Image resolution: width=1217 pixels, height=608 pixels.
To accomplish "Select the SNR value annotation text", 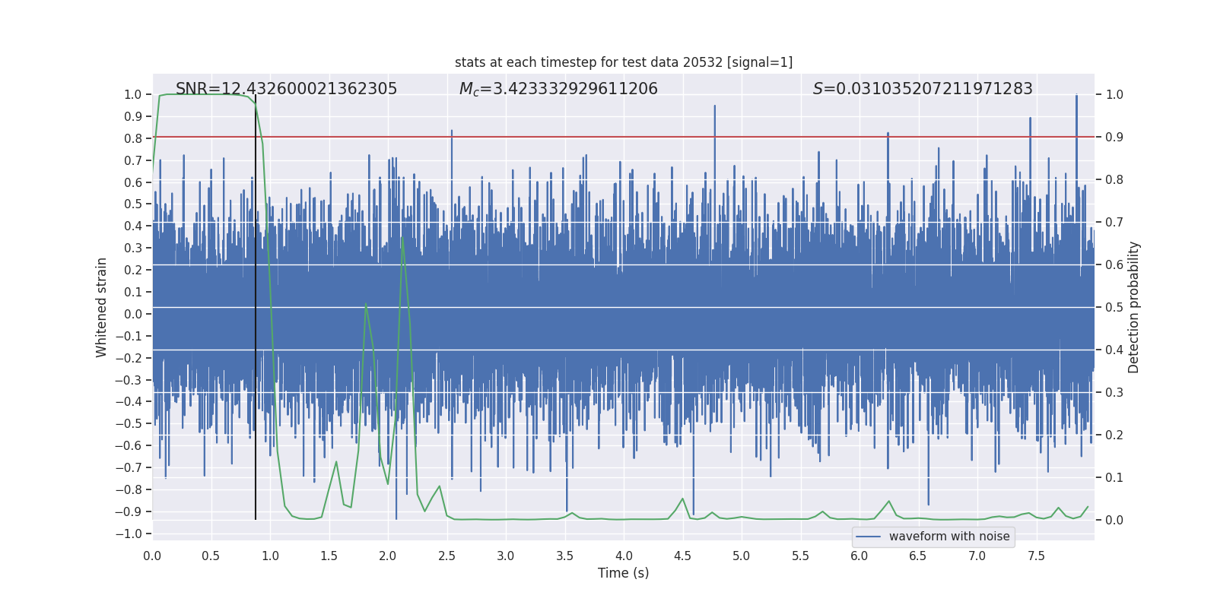I will pyautogui.click(x=286, y=89).
